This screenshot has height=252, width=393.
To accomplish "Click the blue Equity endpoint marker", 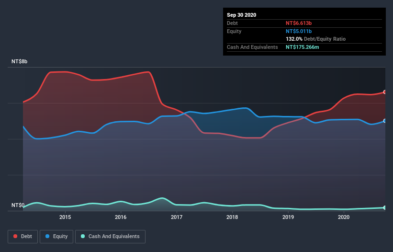I will coord(385,121).
